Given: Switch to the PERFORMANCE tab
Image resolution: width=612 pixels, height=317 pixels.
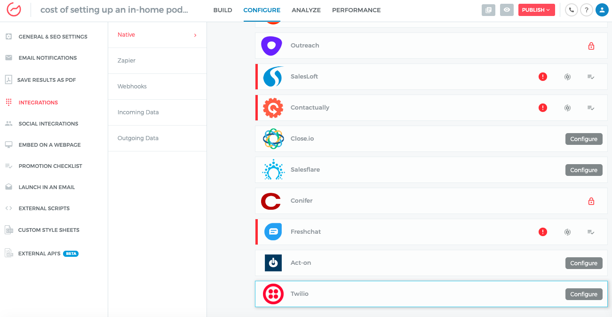Looking at the screenshot, I should 356,10.
